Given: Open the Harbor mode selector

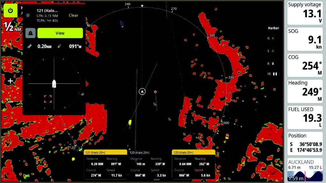Looking at the screenshot, I should 273,28.
